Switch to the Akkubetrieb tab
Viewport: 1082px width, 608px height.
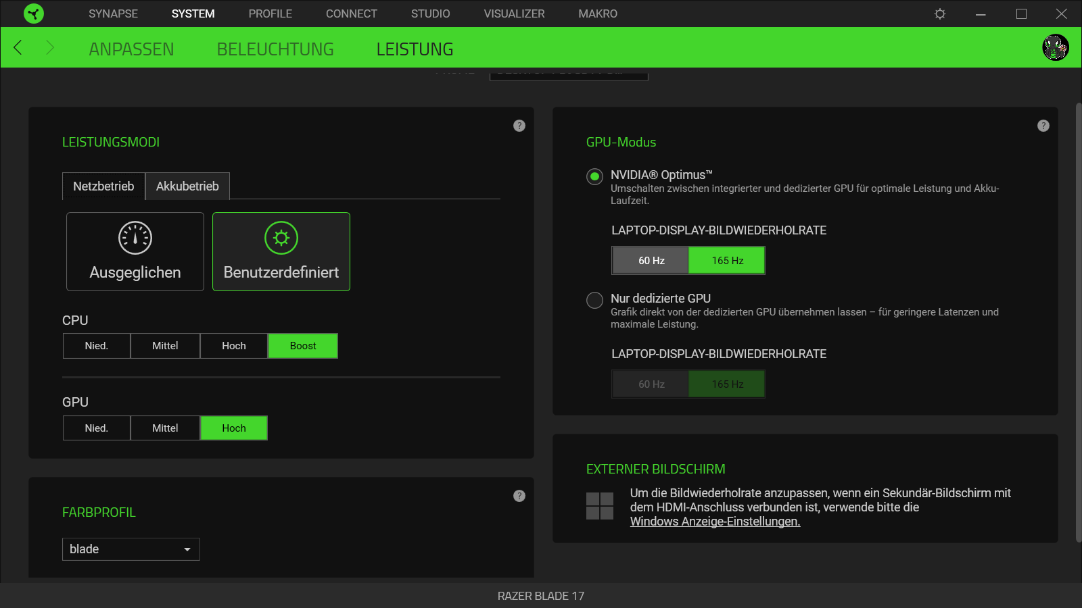(x=187, y=186)
